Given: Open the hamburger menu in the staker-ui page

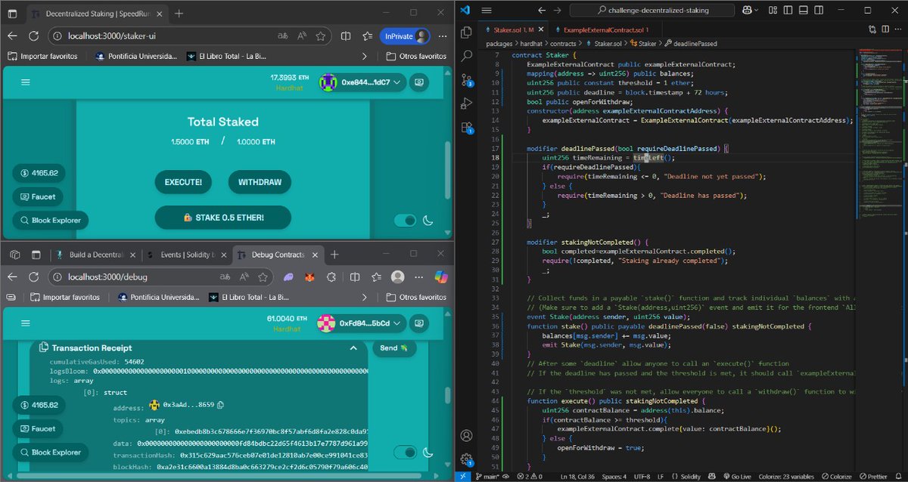Looking at the screenshot, I should (x=26, y=82).
